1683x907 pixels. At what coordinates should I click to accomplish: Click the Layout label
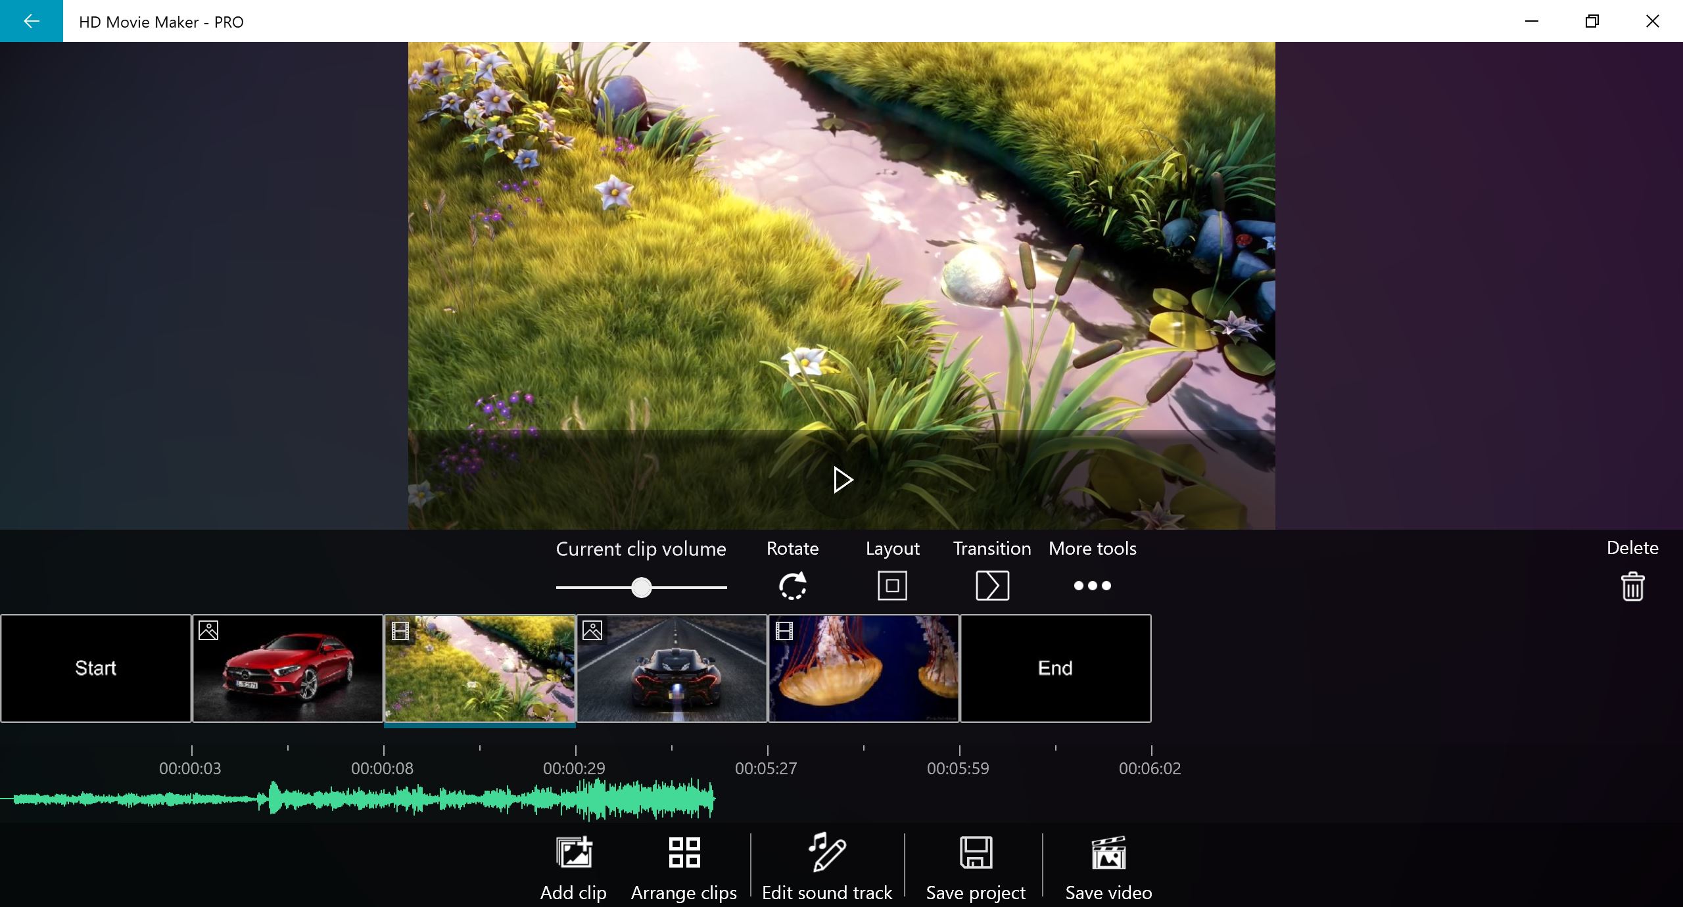pyautogui.click(x=892, y=548)
